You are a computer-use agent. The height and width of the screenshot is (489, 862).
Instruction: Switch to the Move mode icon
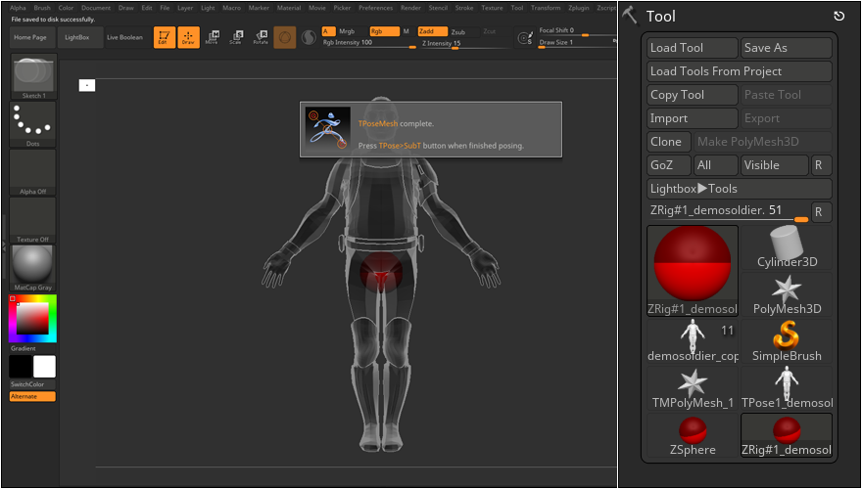pyautogui.click(x=213, y=37)
